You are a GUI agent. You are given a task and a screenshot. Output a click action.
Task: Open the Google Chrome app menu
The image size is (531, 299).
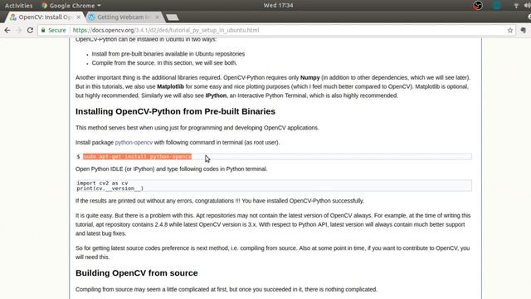pyautogui.click(x=71, y=6)
